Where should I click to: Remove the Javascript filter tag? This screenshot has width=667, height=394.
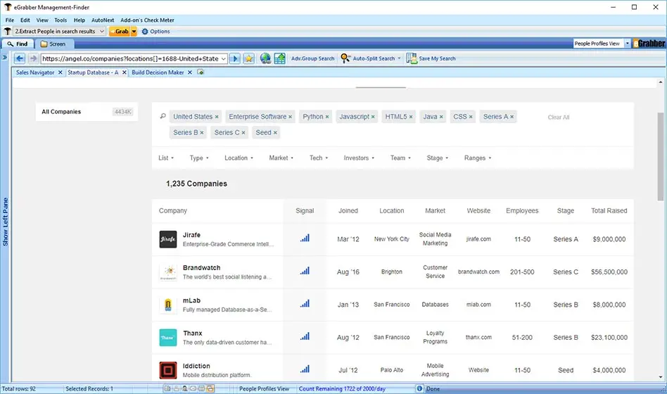tap(373, 117)
